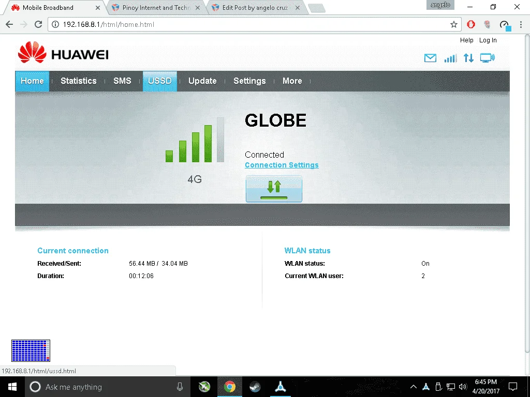Click the Cortana microphone icon
530x397 pixels.
coord(180,387)
